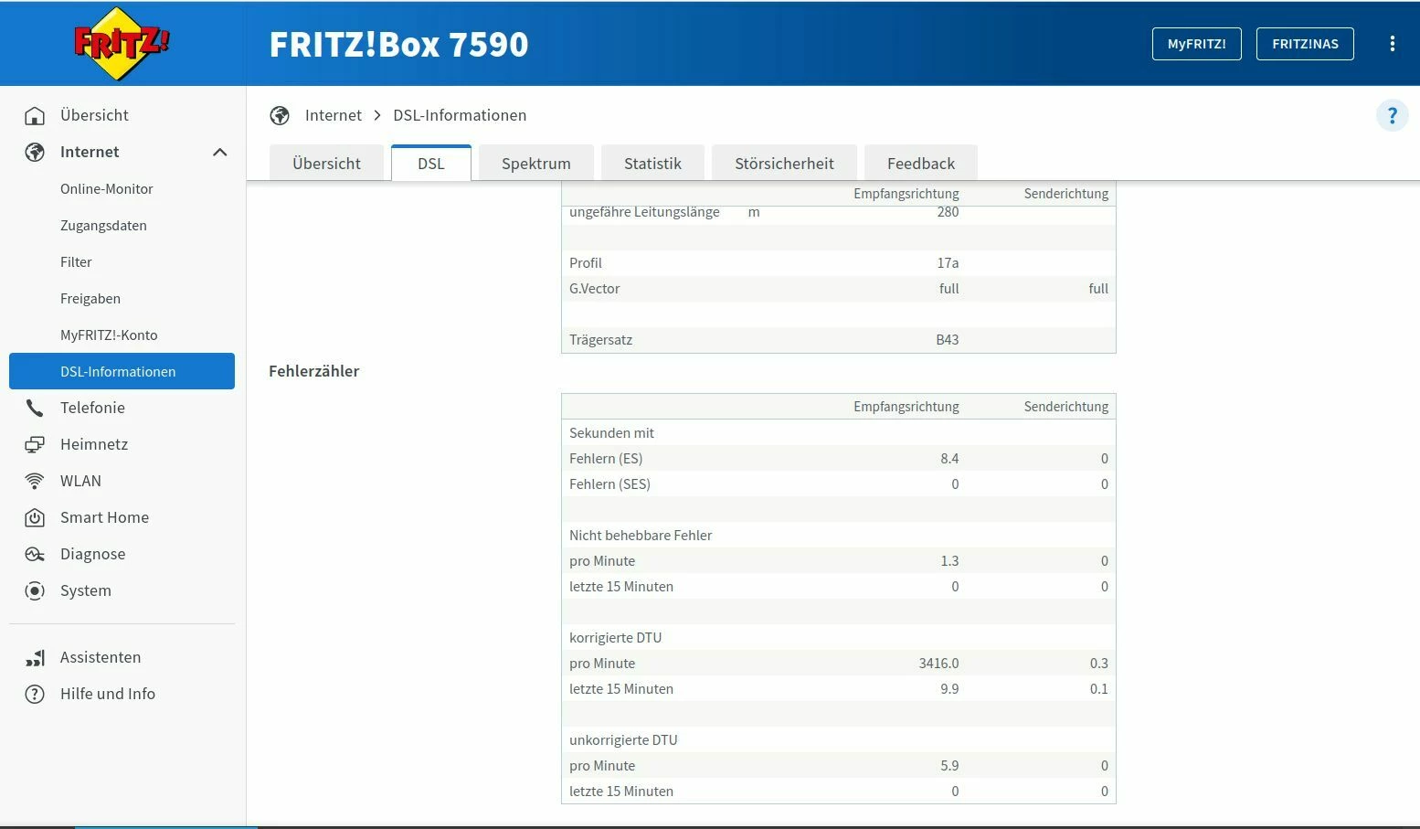Click the Nicht behebbare Fehler label
The width and height of the screenshot is (1420, 829).
[x=641, y=536]
